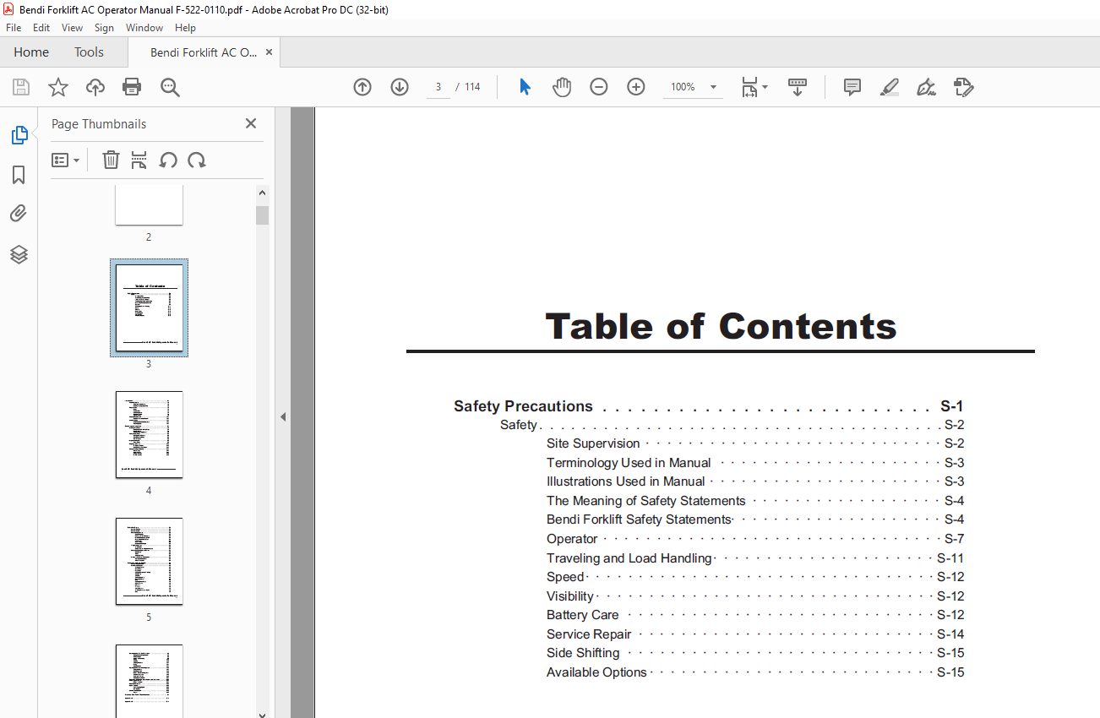Open the Fill & Sign pen tool
This screenshot has width=1100, height=718.
(x=926, y=87)
